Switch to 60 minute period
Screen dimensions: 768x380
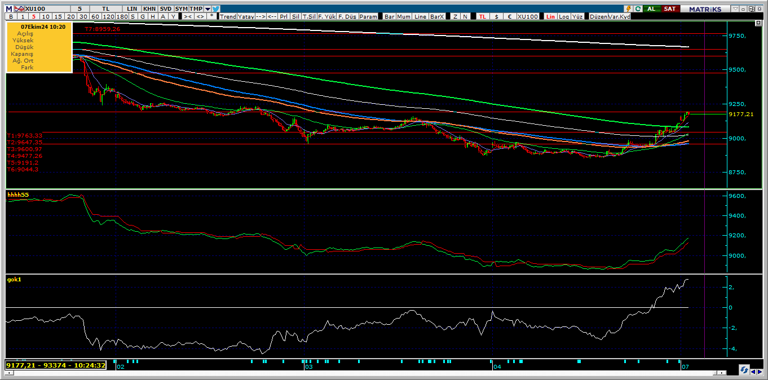tap(95, 16)
